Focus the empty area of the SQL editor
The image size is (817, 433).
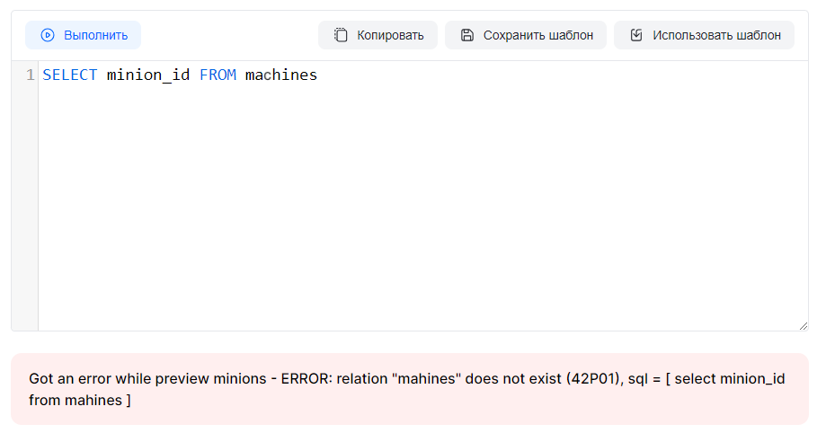point(422,207)
